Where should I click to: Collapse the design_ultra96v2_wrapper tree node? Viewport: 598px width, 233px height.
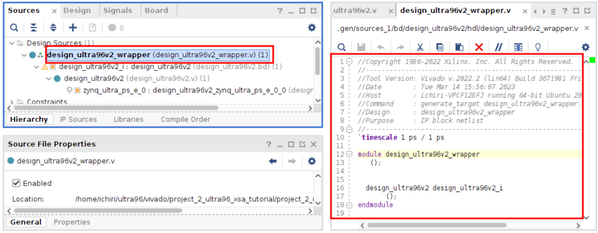pyautogui.click(x=25, y=55)
